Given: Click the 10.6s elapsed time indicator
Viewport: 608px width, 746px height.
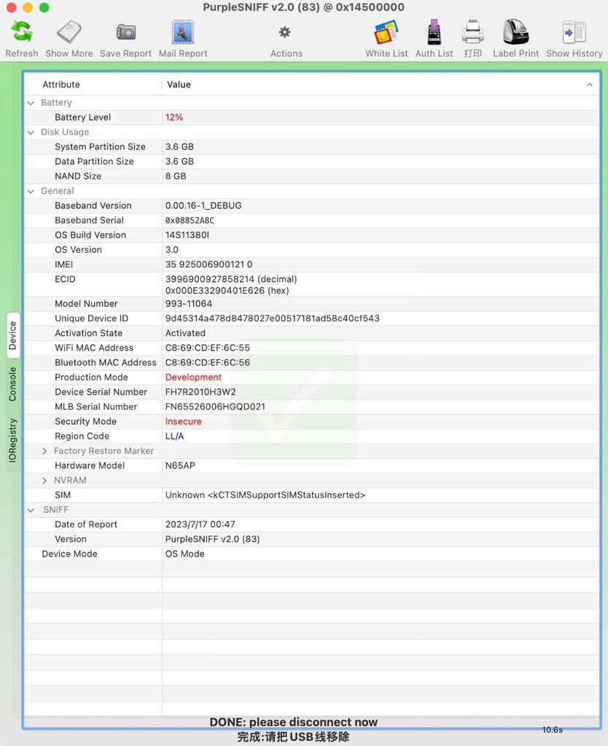Looking at the screenshot, I should coord(553,730).
